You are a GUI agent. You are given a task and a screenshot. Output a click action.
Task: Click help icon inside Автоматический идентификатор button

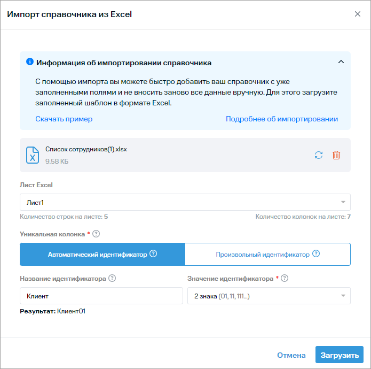pos(153,254)
